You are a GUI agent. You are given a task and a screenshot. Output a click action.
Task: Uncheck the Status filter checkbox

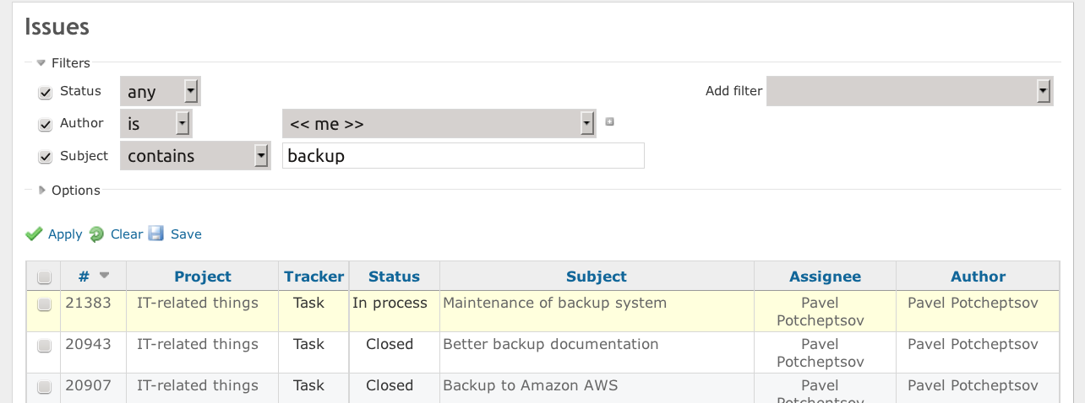[46, 93]
